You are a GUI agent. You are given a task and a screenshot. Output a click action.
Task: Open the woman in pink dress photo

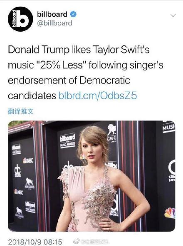91,176
